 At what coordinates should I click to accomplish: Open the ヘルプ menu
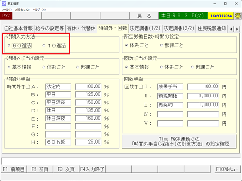coord(39,10)
